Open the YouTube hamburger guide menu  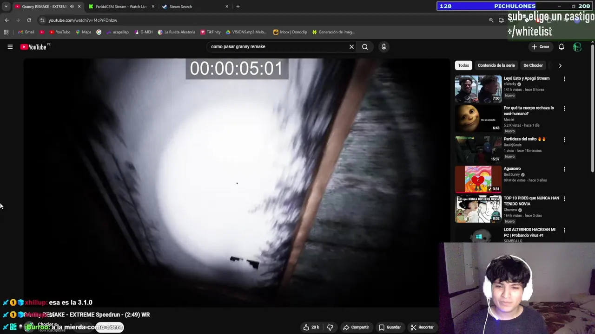coord(10,47)
